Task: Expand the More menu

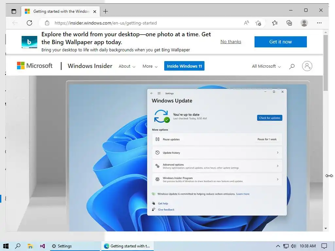Action: tap(150, 66)
